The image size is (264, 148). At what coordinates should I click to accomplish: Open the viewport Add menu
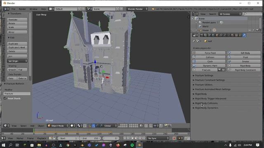(x=32, y=126)
